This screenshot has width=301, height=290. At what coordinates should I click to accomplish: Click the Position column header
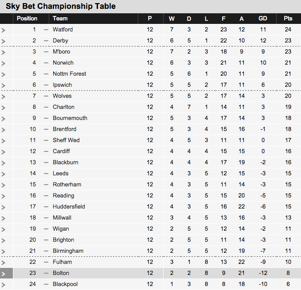coord(27,19)
